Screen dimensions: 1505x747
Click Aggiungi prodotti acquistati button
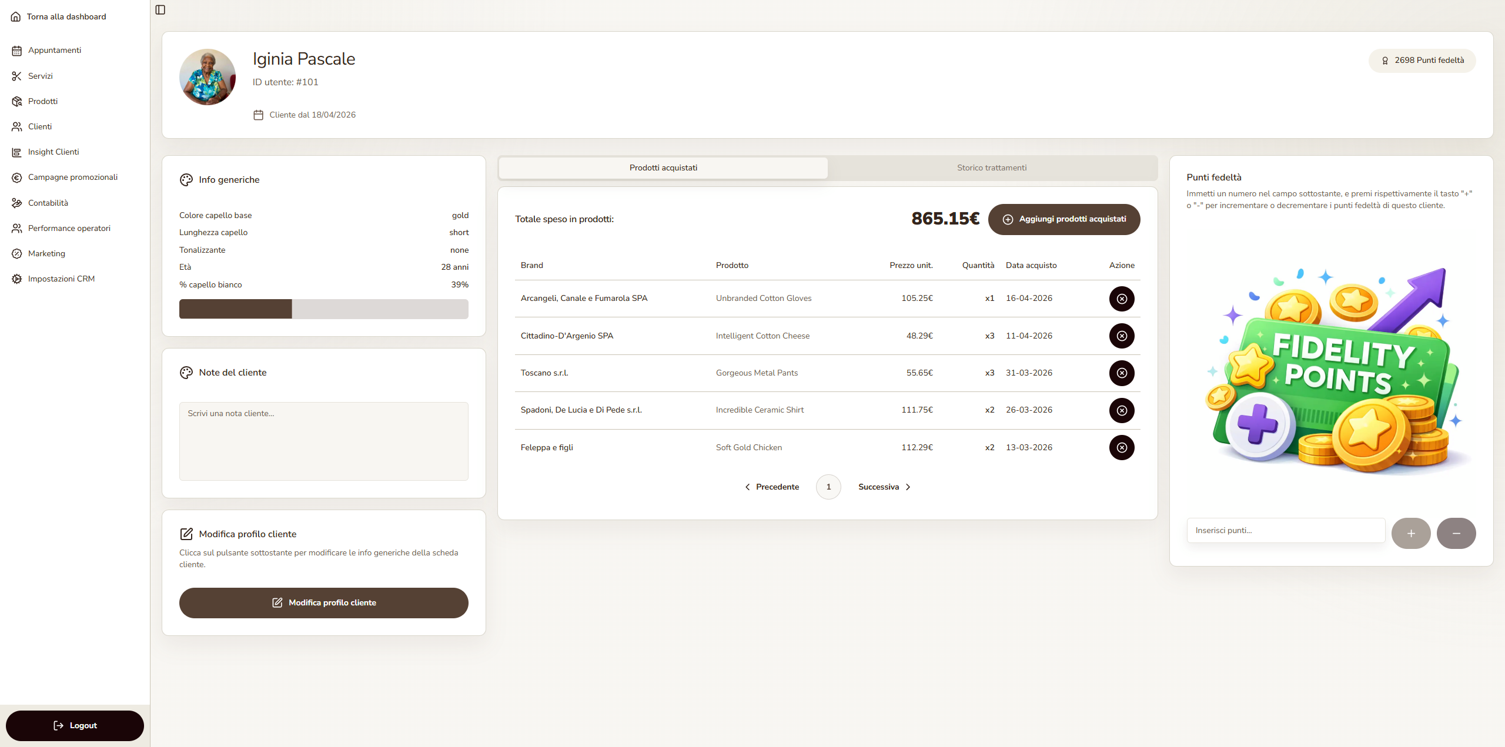1064,219
